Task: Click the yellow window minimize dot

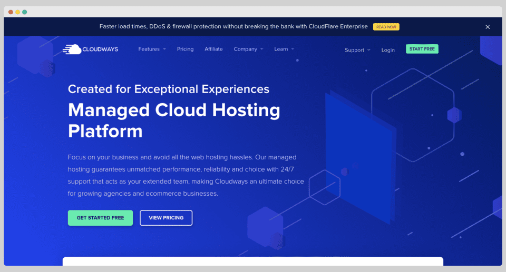Action: tap(18, 12)
